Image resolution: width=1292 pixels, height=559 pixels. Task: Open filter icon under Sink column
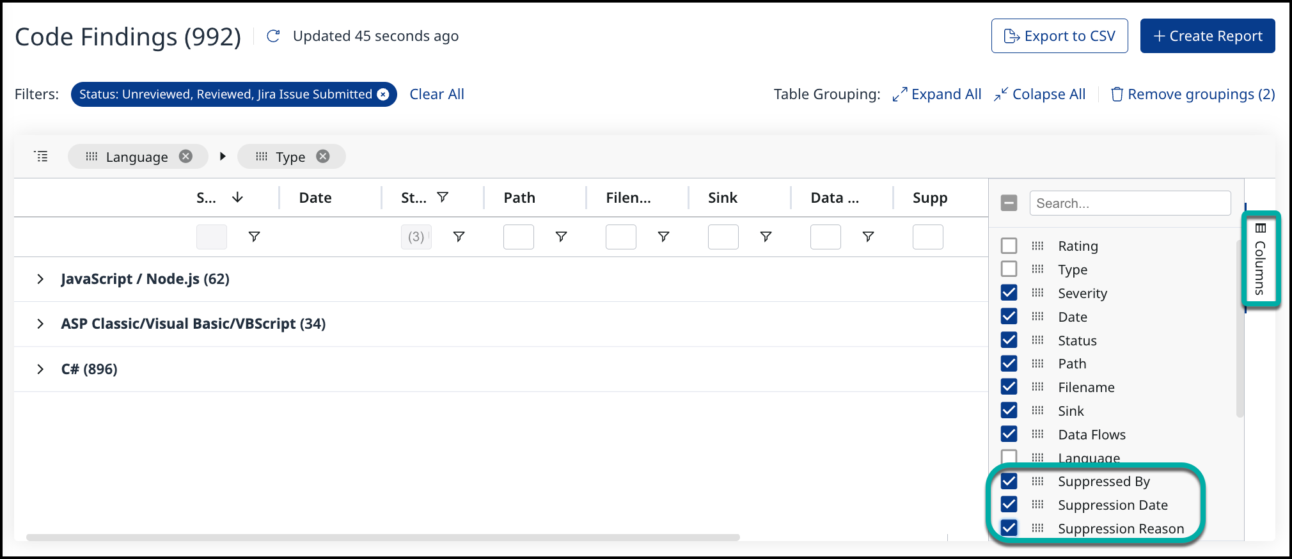pyautogui.click(x=766, y=237)
